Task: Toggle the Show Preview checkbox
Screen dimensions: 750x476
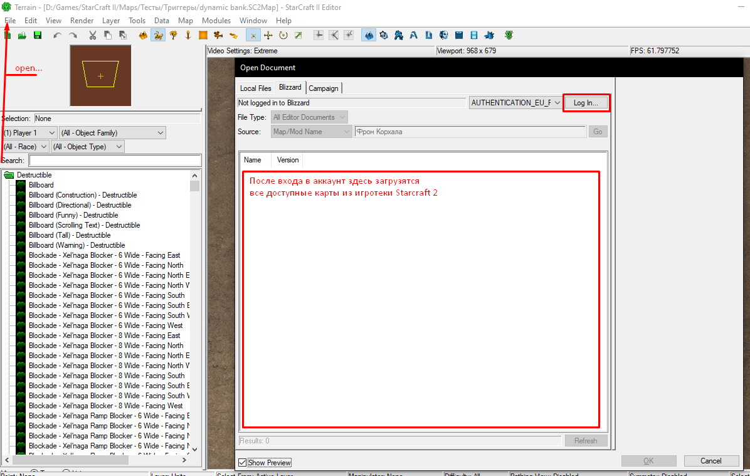Action: point(243,463)
